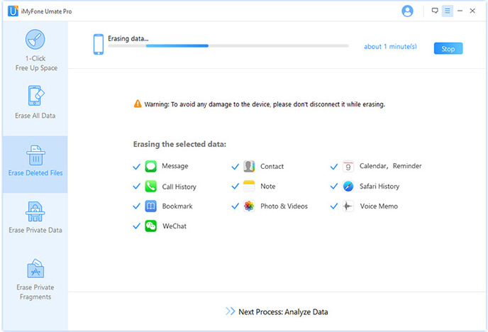Toggle the Call History checkmark
Image resolution: width=488 pixels, height=332 pixels.
point(137,187)
